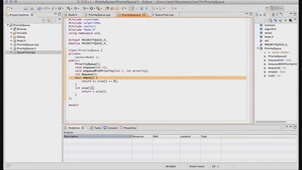
Task: Expand the Debug folder
Action: [11, 37]
